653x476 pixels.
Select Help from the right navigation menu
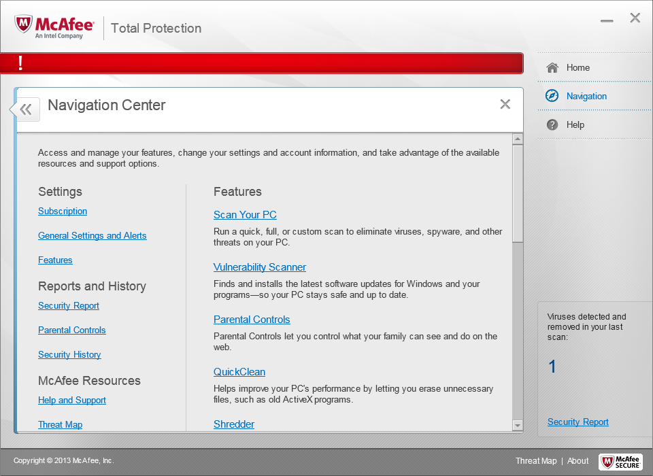click(x=575, y=124)
